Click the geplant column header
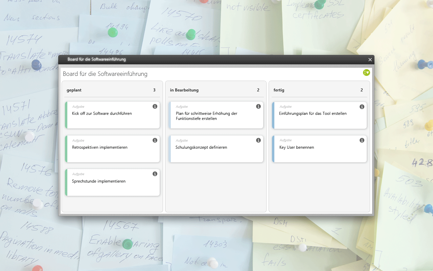 click(74, 90)
